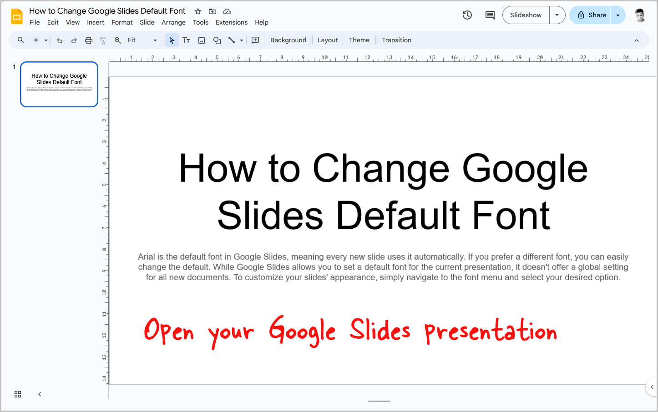
Task: Collapse the filmstrip panel
Action: point(40,394)
